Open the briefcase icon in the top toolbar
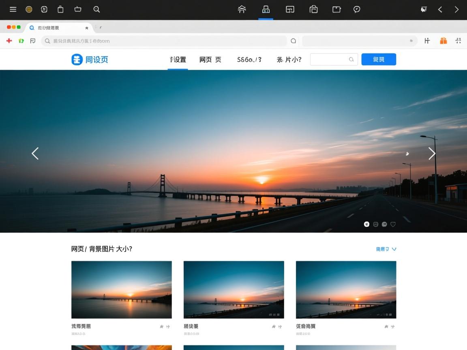The width and height of the screenshot is (467, 350). pos(314,9)
